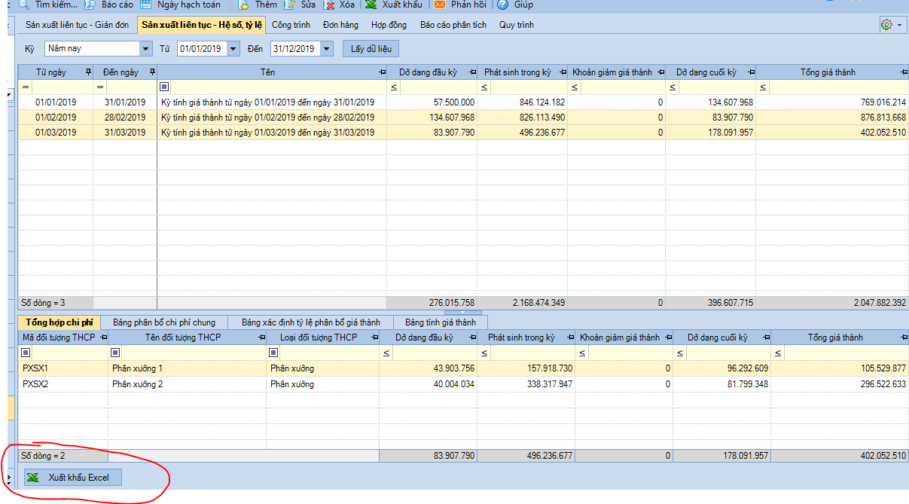Screen dimensions: 909x504
Task: Select the period row ending 31/03/2019
Action: pos(463,132)
